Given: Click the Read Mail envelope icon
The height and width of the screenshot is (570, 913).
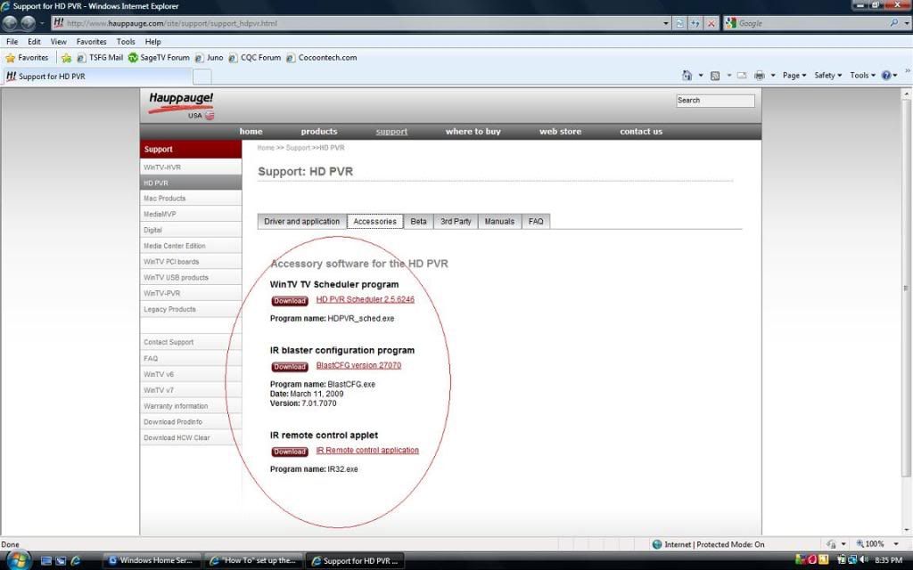Looking at the screenshot, I should tap(742, 76).
